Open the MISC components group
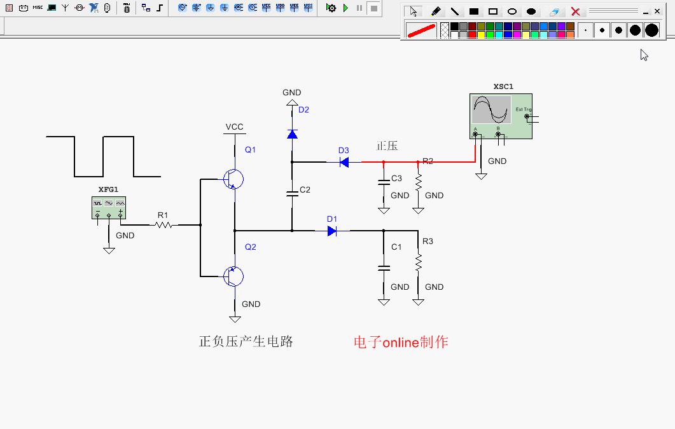Image resolution: width=675 pixels, height=429 pixels. pyautogui.click(x=38, y=8)
